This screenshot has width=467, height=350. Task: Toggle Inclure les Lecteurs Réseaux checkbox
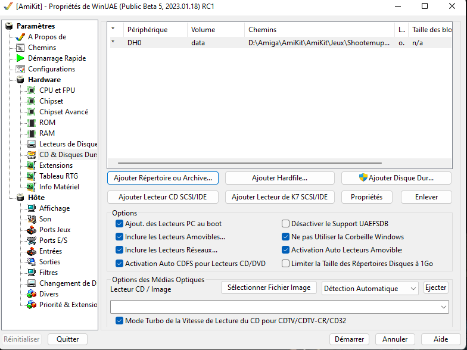tap(119, 250)
